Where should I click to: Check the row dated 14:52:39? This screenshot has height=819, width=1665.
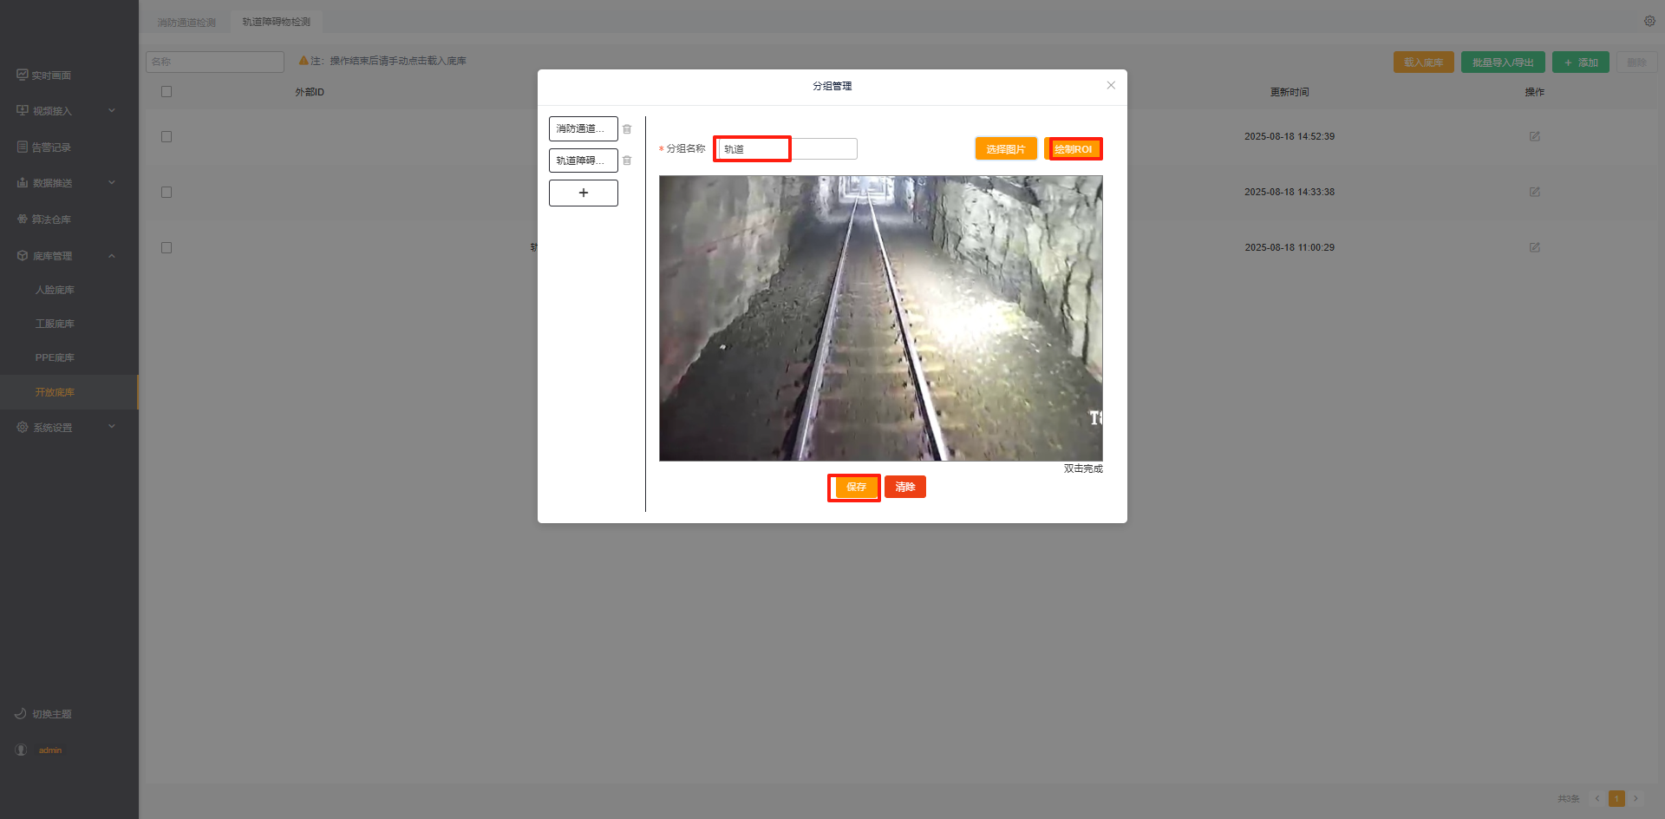coord(166,136)
